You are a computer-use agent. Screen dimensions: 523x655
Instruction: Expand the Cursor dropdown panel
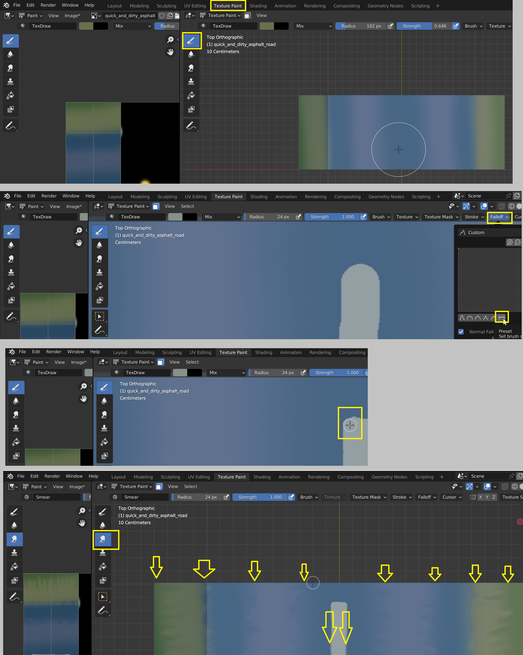[452, 497]
